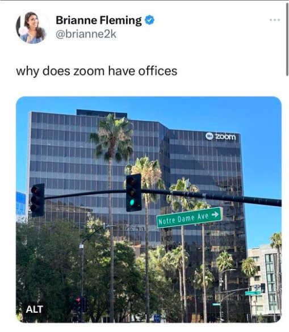Click the tweet text about zoom offices
The image size is (289, 332).
tap(97, 71)
